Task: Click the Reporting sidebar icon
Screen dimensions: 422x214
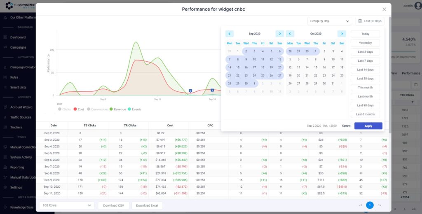Action: (x=5, y=167)
